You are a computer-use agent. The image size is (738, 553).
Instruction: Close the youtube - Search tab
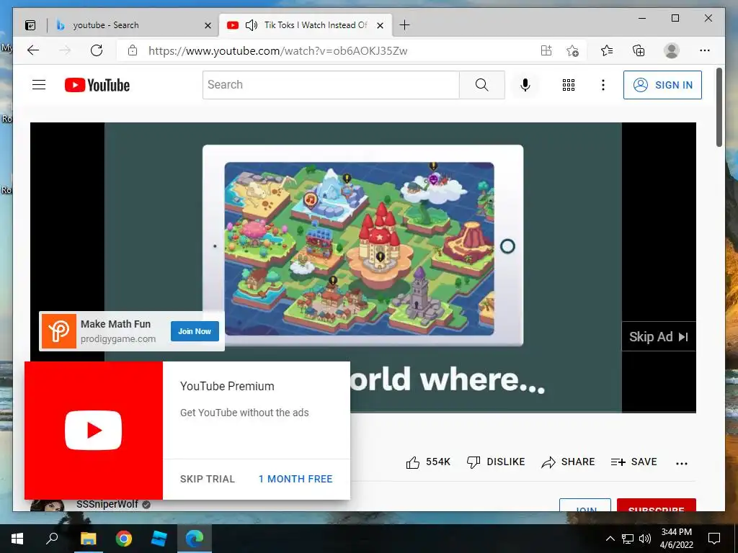[x=208, y=25]
